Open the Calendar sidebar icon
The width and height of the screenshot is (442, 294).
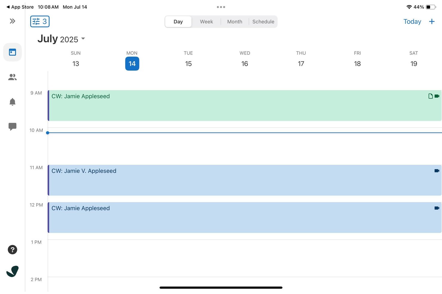(13, 52)
